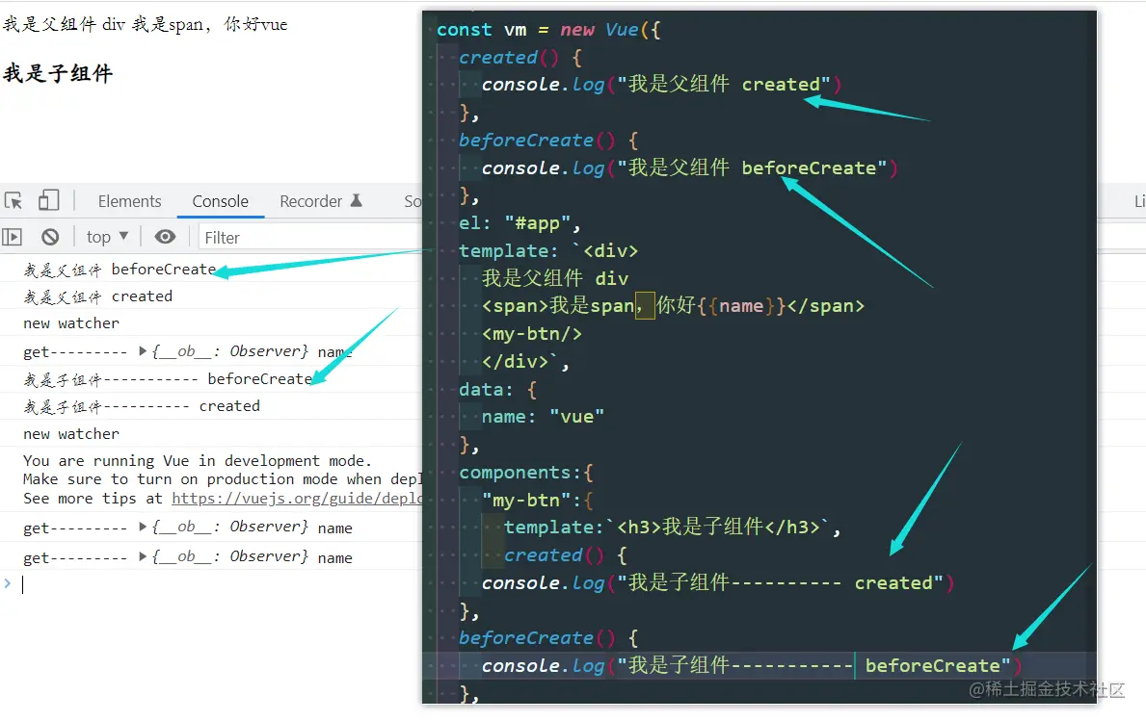1146x721 pixels.
Task: Select log '我是子组件----------- beforeCreate'
Action: (168, 378)
